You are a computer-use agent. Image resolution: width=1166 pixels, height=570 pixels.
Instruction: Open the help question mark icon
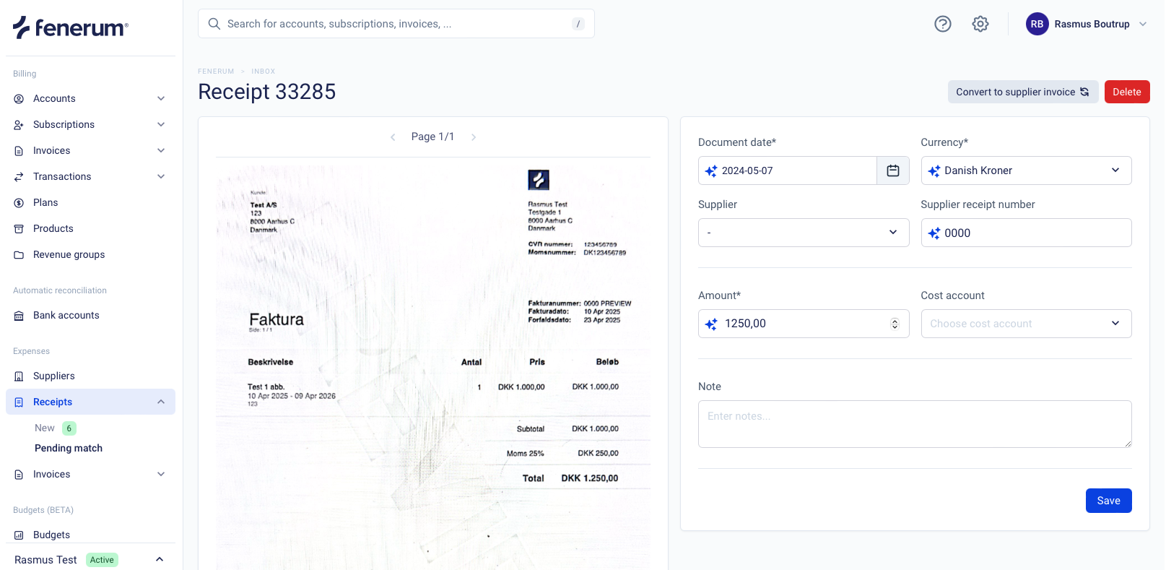click(x=942, y=24)
